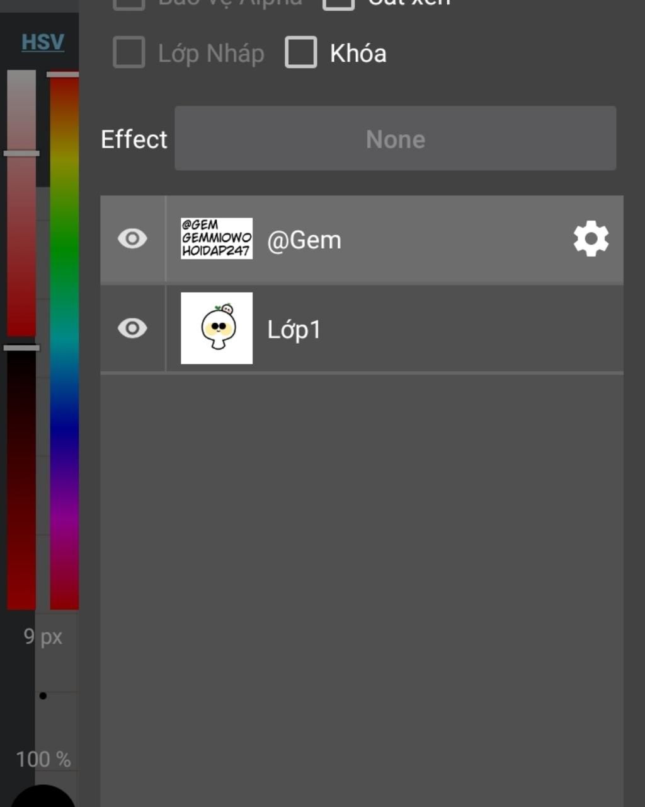Tick the Lớp Nháp checkbox

coord(129,52)
